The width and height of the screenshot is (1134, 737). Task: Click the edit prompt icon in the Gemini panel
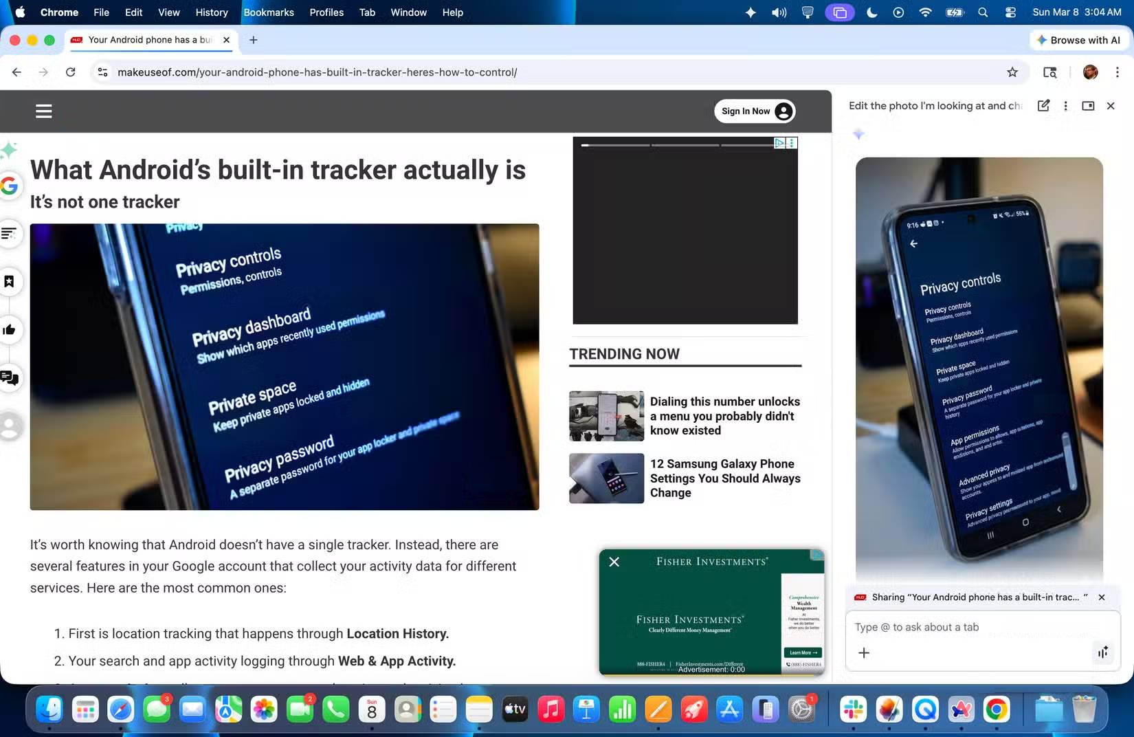click(x=1043, y=106)
